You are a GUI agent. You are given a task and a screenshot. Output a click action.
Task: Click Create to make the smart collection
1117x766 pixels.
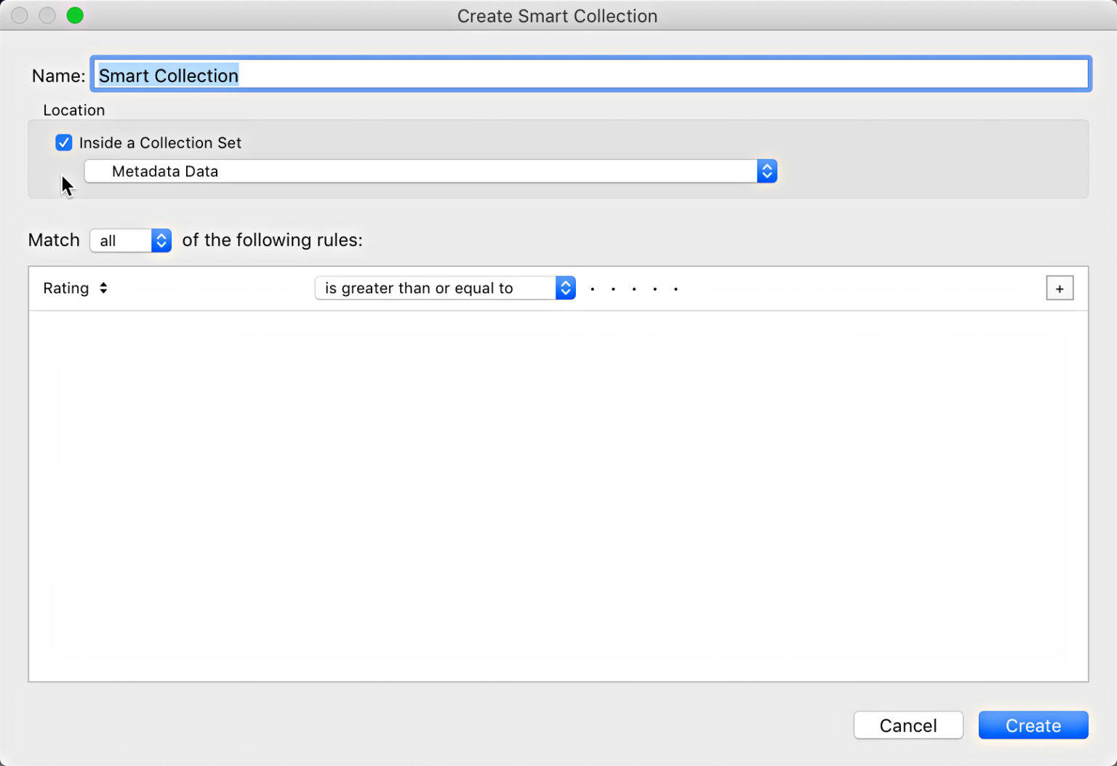click(1033, 725)
